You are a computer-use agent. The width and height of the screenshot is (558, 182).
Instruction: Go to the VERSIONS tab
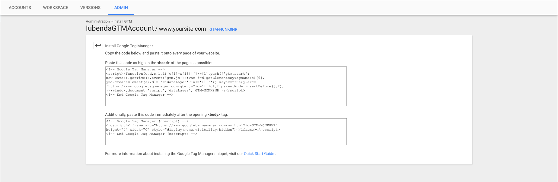tap(90, 8)
